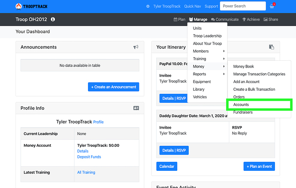
Task: Click the Deposit Funds link
Action: (x=89, y=157)
